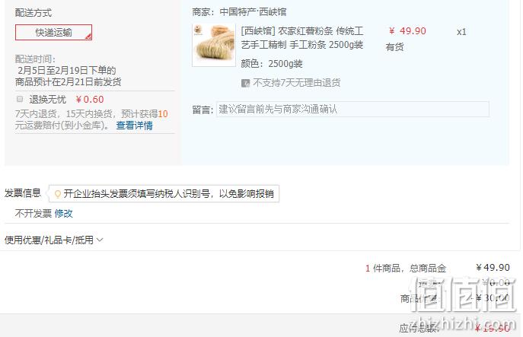Click the chevron beside 礼品卡/抵用
Image resolution: width=523 pixels, height=337 pixels.
click(100, 240)
